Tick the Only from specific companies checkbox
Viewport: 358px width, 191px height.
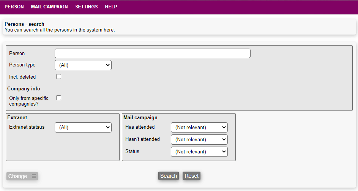coord(58,98)
